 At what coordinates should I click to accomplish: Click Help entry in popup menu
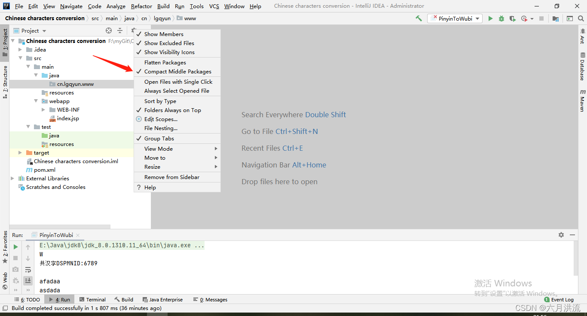[177, 187]
